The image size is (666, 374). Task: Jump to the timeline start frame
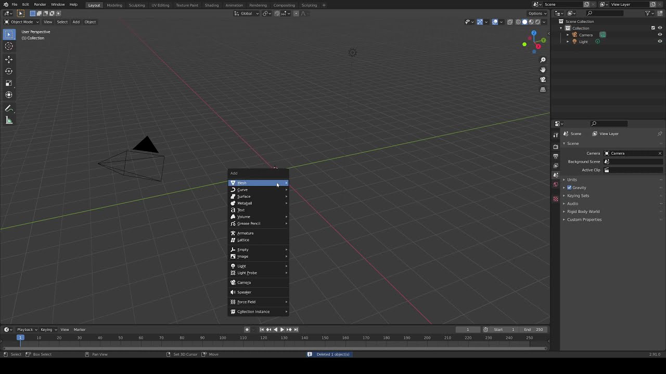[262, 329]
